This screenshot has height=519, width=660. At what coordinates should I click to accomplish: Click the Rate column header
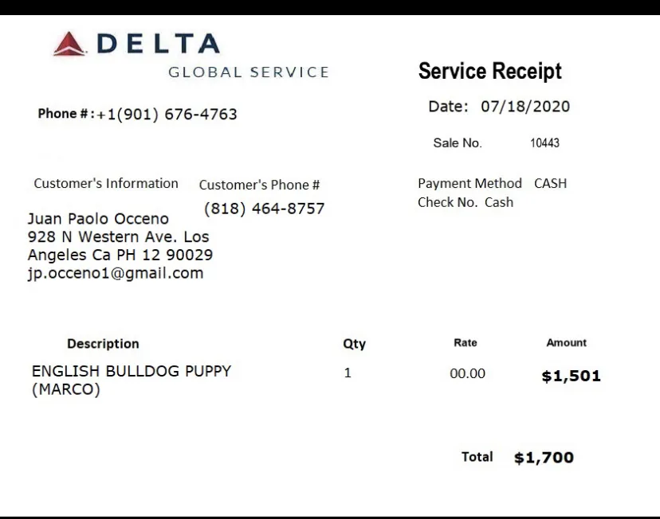click(x=466, y=343)
